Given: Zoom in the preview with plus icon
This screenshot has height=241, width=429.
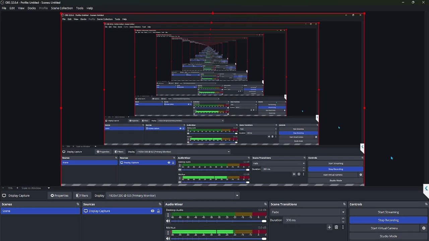Looking at the screenshot, I should coord(17,188).
